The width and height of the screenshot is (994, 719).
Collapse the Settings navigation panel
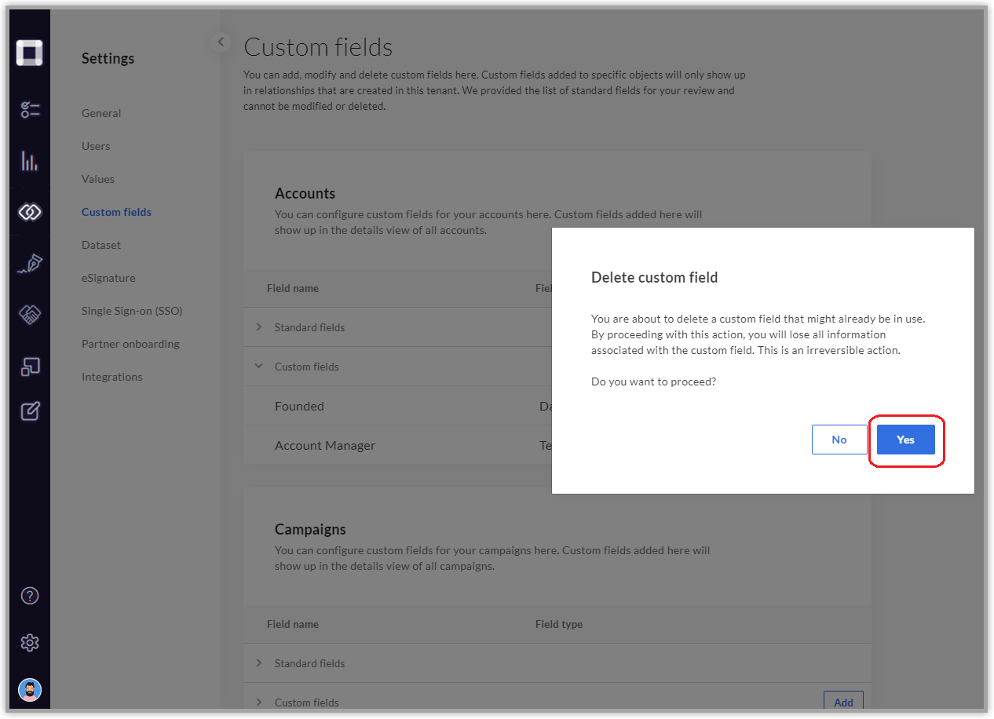(x=220, y=42)
